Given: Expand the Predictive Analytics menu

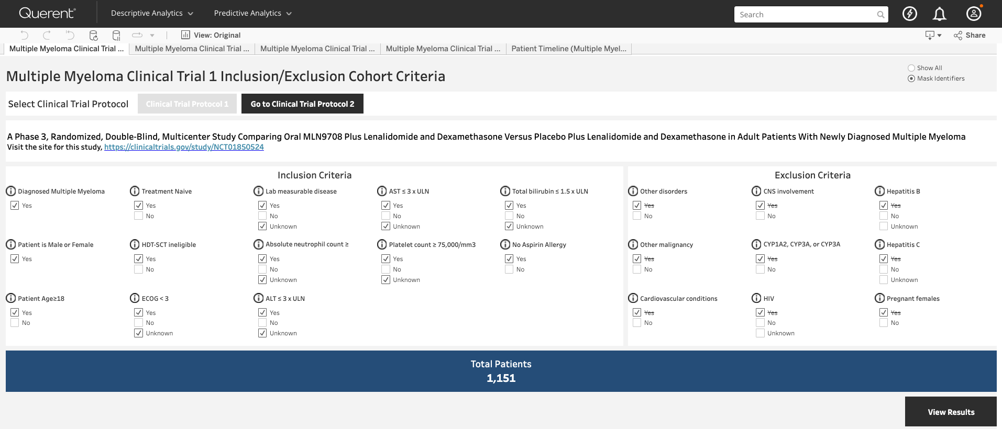Looking at the screenshot, I should pos(253,13).
